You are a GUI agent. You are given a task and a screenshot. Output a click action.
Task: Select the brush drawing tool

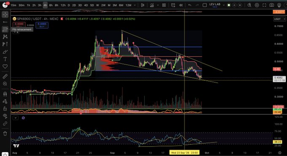[x=5, y=52]
